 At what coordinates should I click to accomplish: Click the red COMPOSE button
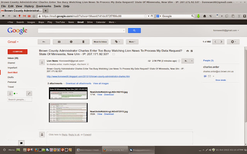pyautogui.click(x=17, y=52)
